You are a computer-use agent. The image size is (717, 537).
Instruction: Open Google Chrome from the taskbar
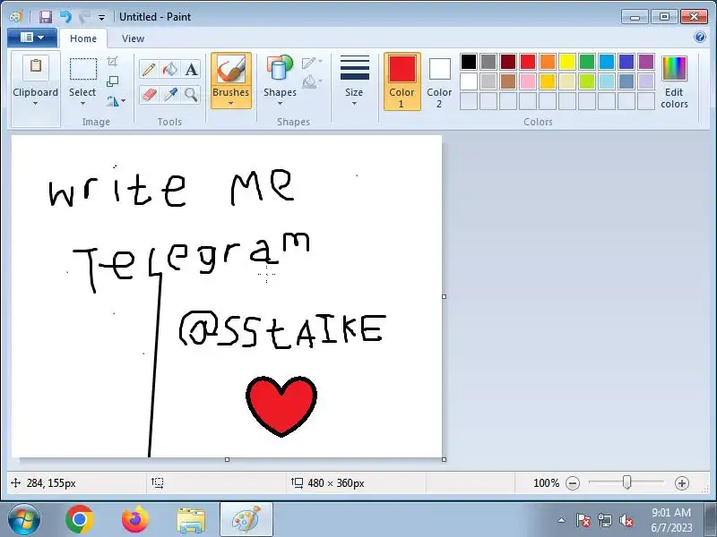coord(80,520)
